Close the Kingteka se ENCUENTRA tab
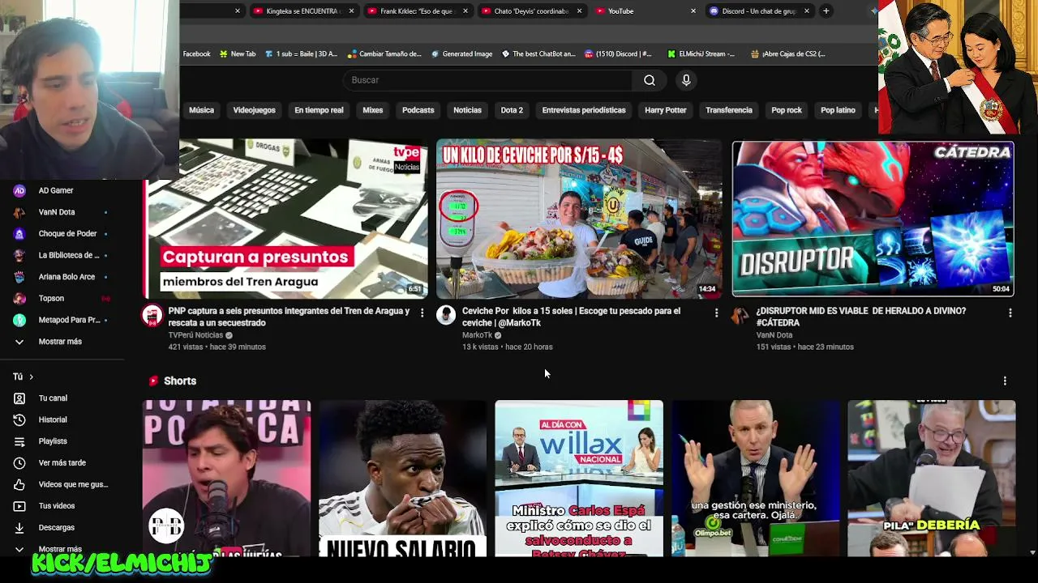The image size is (1038, 583). 351,11
